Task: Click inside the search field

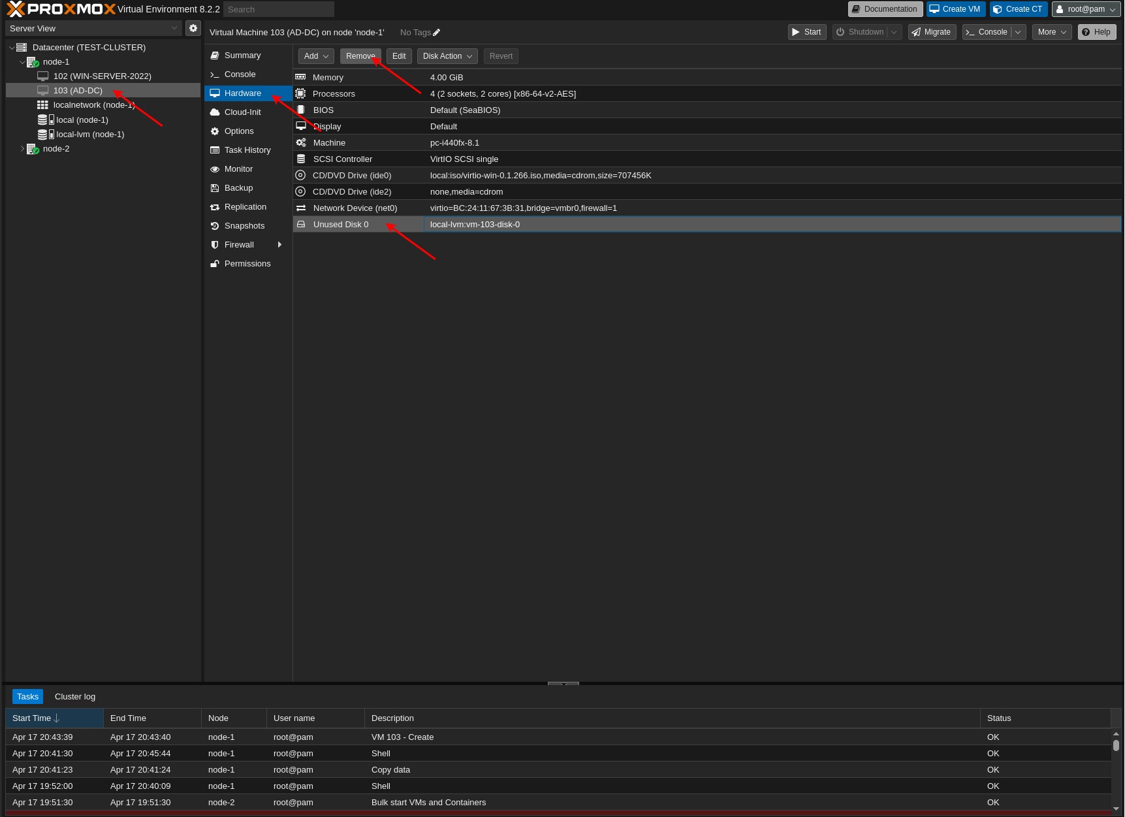Action: click(x=278, y=9)
